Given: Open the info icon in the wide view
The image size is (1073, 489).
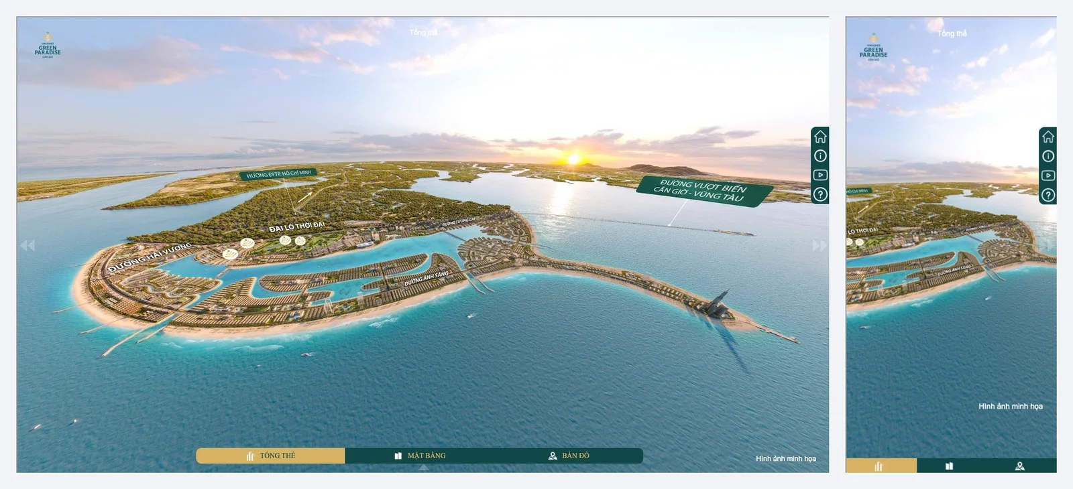Looking at the screenshot, I should pyautogui.click(x=820, y=156).
